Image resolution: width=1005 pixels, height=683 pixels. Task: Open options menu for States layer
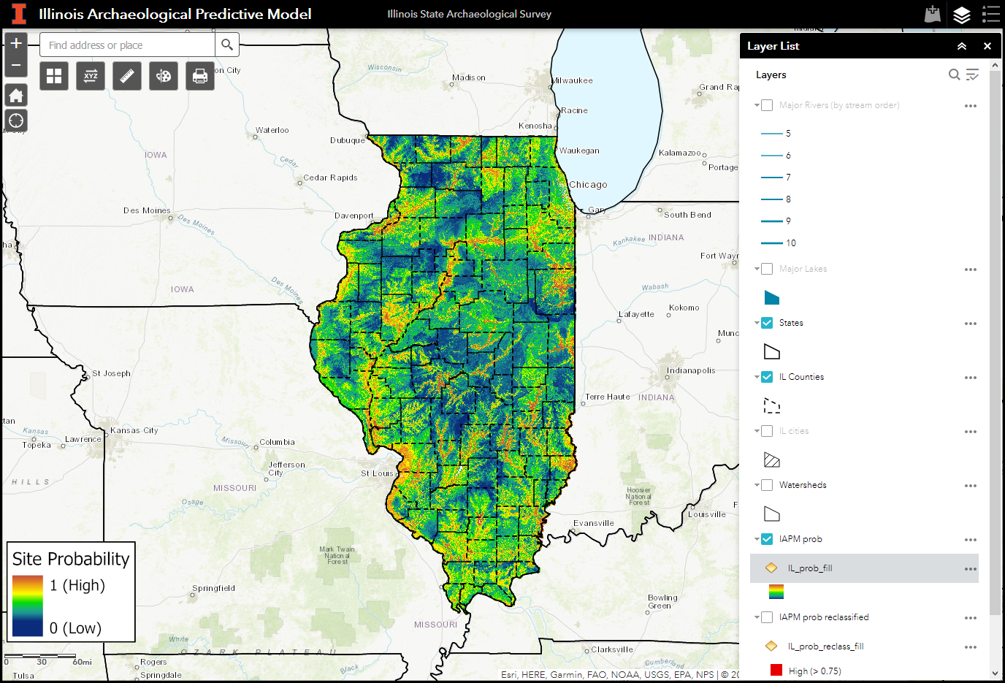[x=970, y=324]
